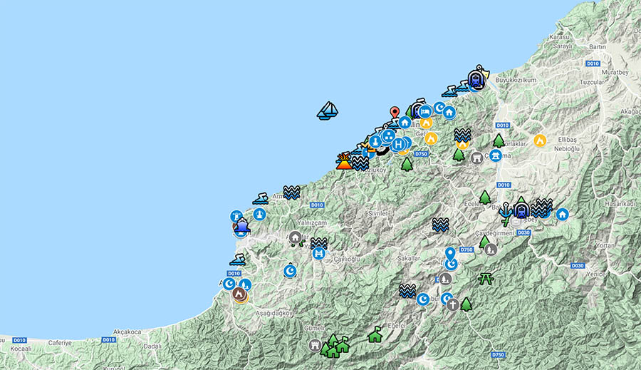Open the blue pin marker near Sakallar

click(450, 254)
